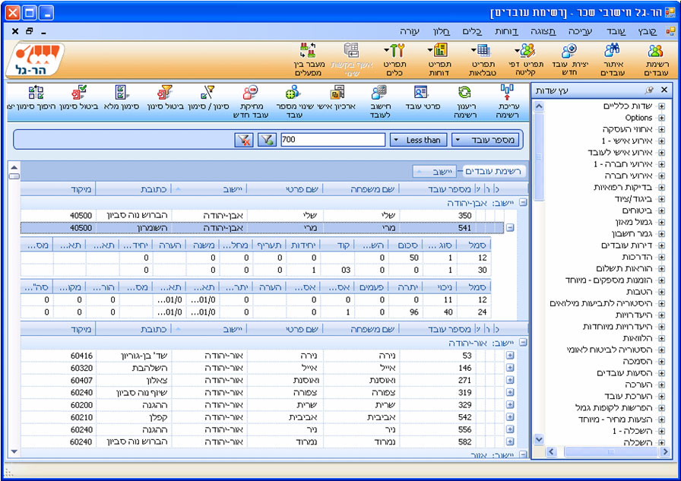Screen dimensions: 681x481
Task: Open the דוחות menu
Action: pyautogui.click(x=506, y=31)
